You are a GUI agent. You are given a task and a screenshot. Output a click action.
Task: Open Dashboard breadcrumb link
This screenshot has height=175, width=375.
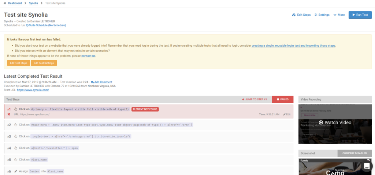[15, 3]
